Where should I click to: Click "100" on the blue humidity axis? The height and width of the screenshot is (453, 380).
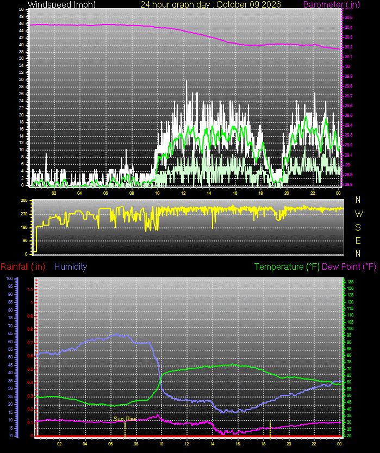pyautogui.click(x=10, y=279)
